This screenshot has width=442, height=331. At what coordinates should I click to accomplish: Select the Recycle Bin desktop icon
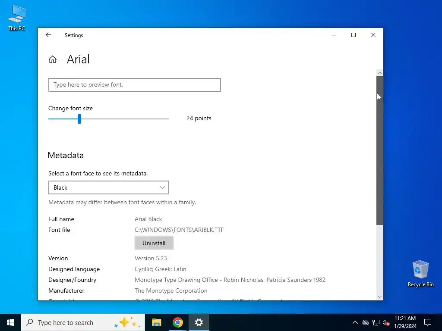pyautogui.click(x=420, y=274)
